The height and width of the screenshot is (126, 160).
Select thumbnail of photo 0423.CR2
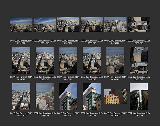pyautogui.click(x=115, y=24)
